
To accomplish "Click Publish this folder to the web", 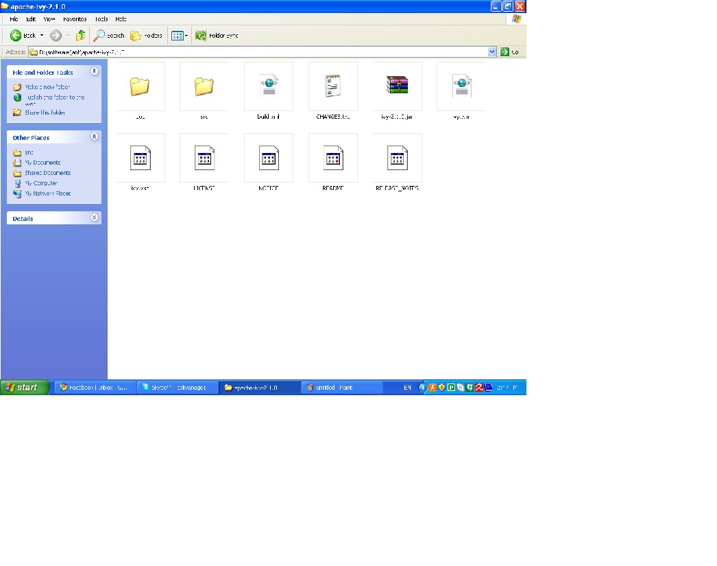I will (x=55, y=100).
